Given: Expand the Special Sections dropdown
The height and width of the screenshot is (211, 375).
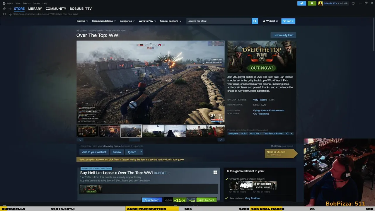Looking at the screenshot, I should pyautogui.click(x=171, y=21).
